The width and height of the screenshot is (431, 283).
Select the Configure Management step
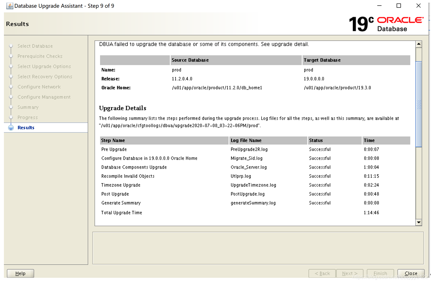tap(44, 97)
